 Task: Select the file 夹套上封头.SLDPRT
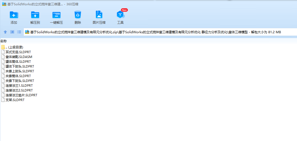coord(20,71)
